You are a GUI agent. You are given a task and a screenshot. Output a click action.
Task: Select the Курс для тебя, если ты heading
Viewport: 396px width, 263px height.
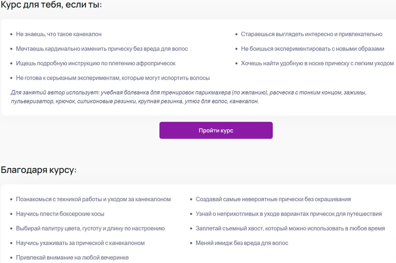tap(51, 5)
